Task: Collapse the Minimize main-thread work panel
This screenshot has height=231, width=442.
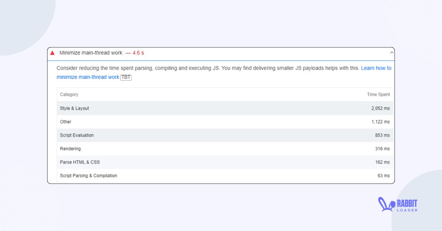Action: pyautogui.click(x=392, y=53)
